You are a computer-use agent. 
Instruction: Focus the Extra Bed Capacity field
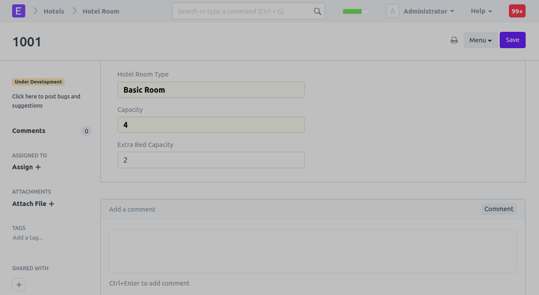coord(211,160)
